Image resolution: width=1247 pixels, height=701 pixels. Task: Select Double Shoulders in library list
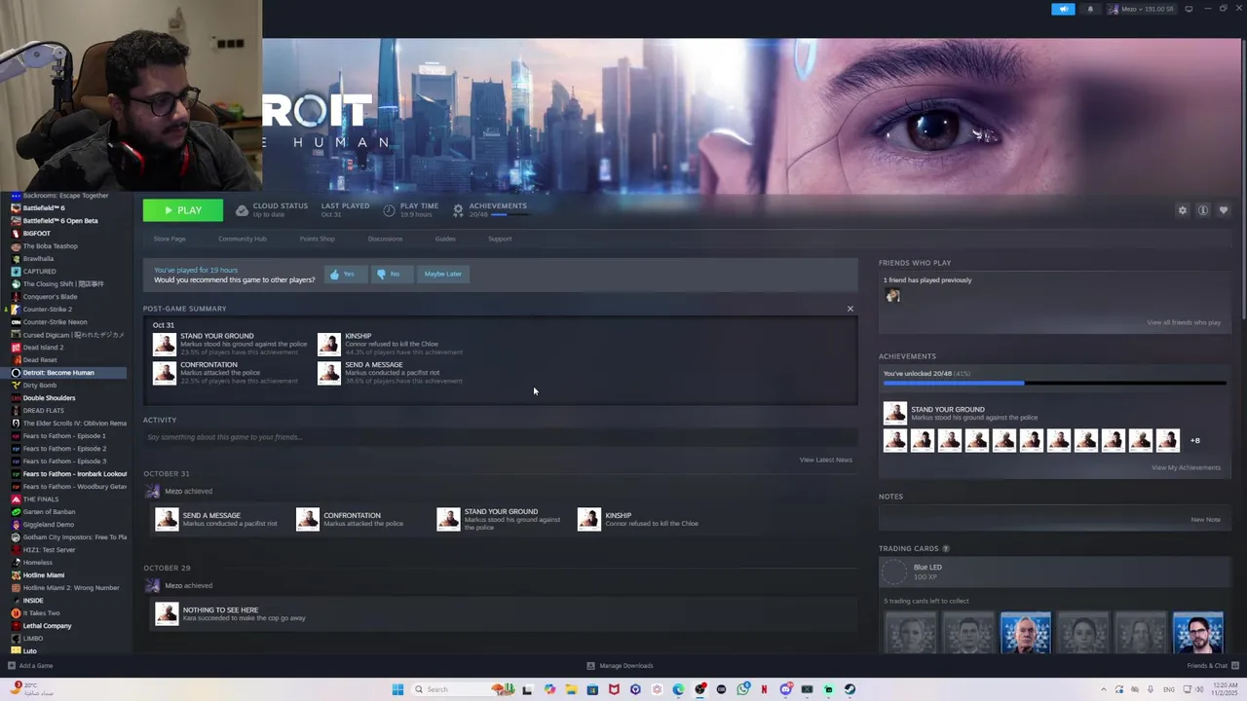pos(49,398)
